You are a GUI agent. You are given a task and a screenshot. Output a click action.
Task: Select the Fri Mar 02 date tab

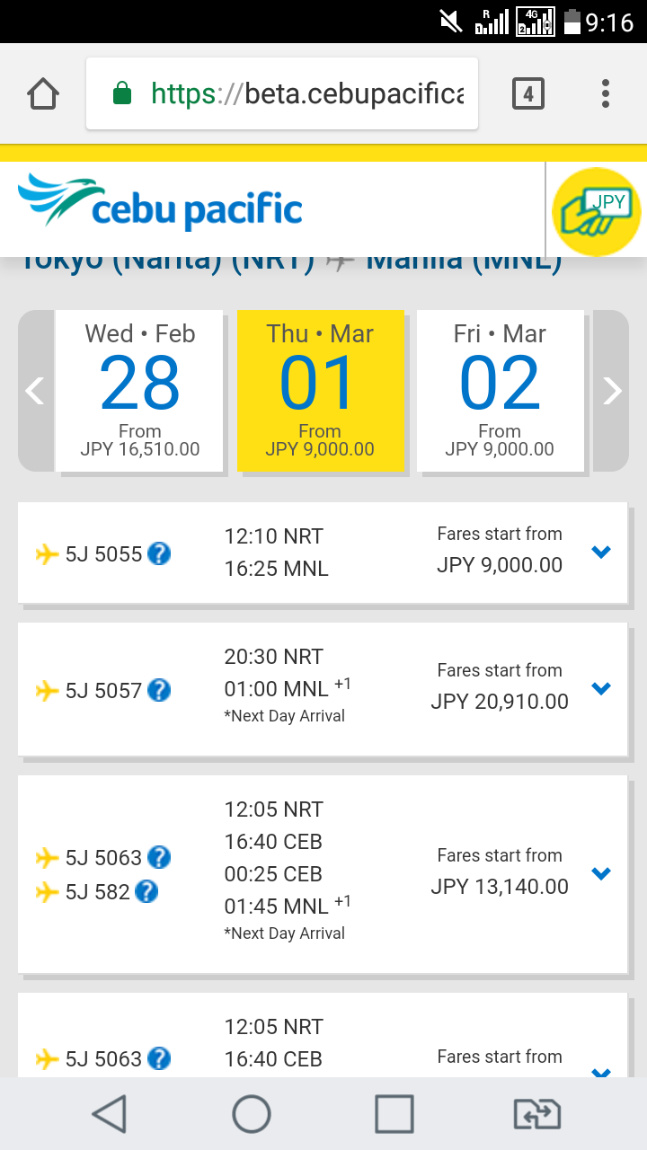500,391
